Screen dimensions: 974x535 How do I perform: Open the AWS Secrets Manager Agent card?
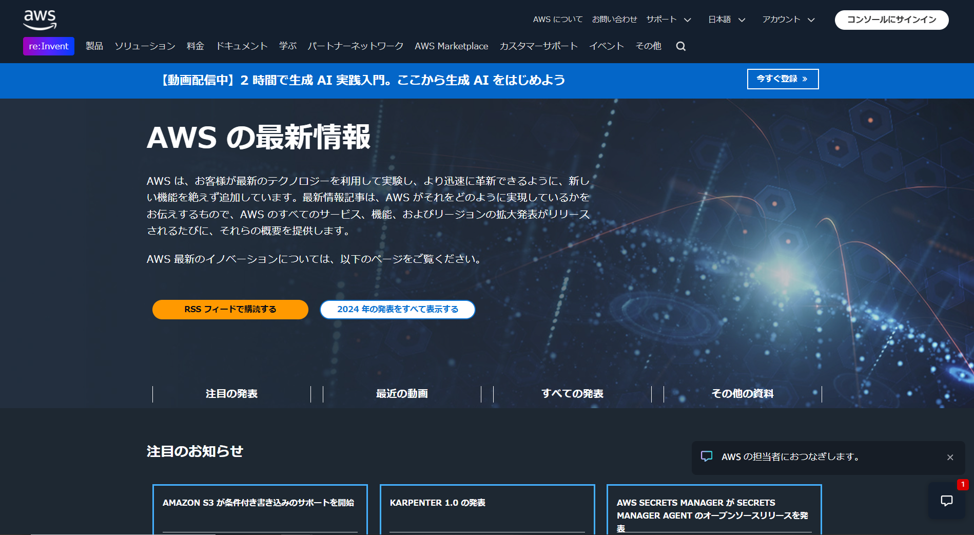tap(714, 509)
